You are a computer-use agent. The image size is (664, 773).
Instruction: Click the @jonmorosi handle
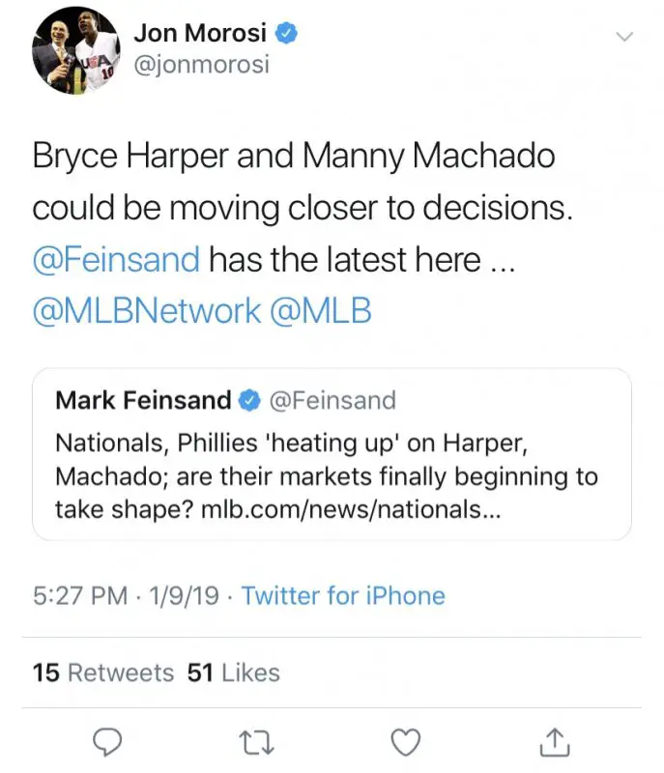coord(201,65)
